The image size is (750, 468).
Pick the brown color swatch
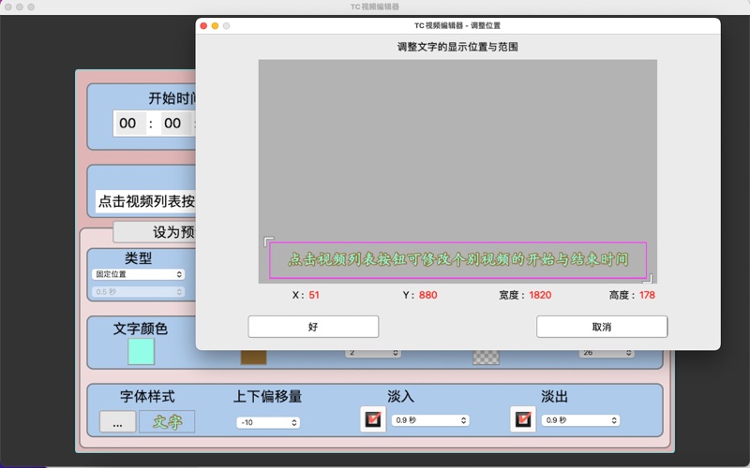click(x=253, y=358)
